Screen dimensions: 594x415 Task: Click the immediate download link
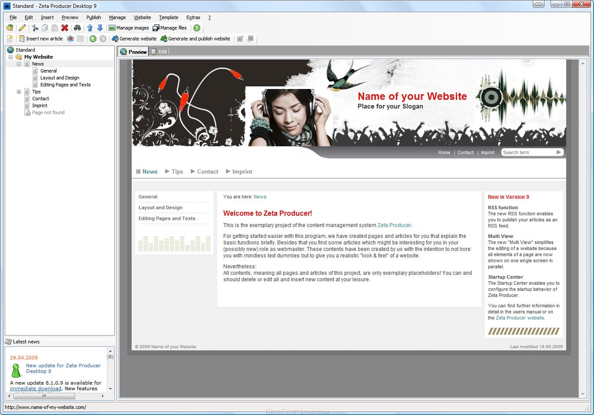(x=36, y=389)
